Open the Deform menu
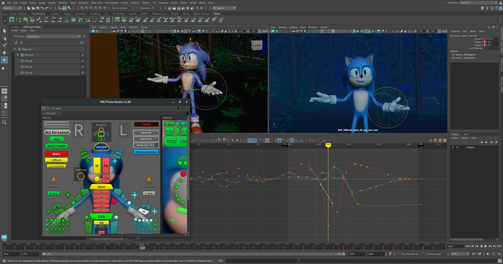503x264 pixels. coord(146,3)
